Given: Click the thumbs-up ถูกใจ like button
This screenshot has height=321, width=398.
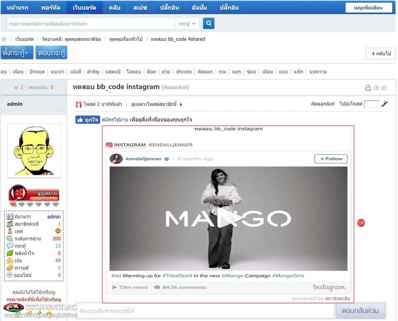Looking at the screenshot, I should (88, 120).
